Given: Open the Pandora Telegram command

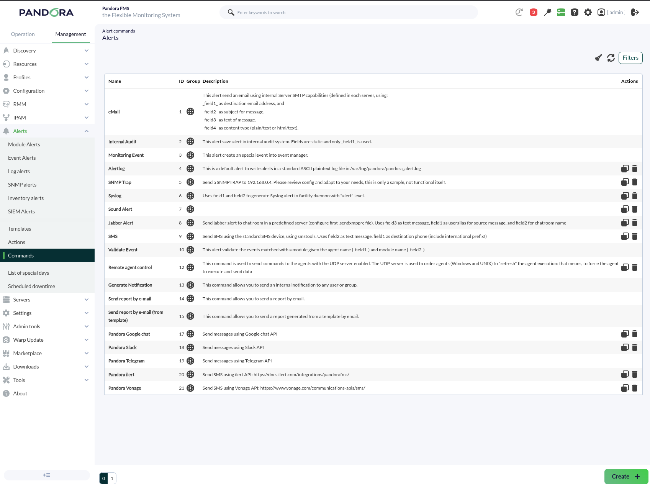Looking at the screenshot, I should [x=126, y=361].
